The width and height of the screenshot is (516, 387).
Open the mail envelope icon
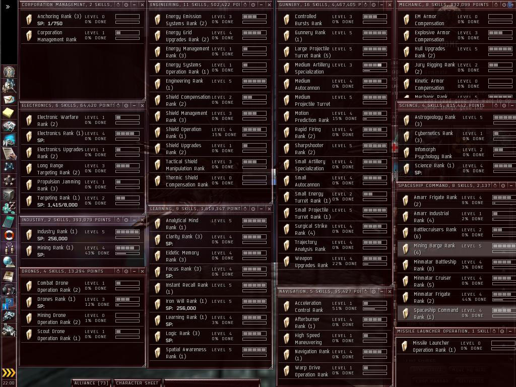[x=9, y=99]
